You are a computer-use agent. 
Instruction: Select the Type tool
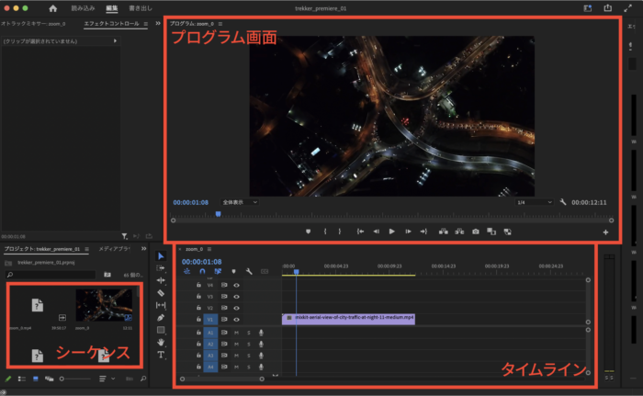(161, 355)
